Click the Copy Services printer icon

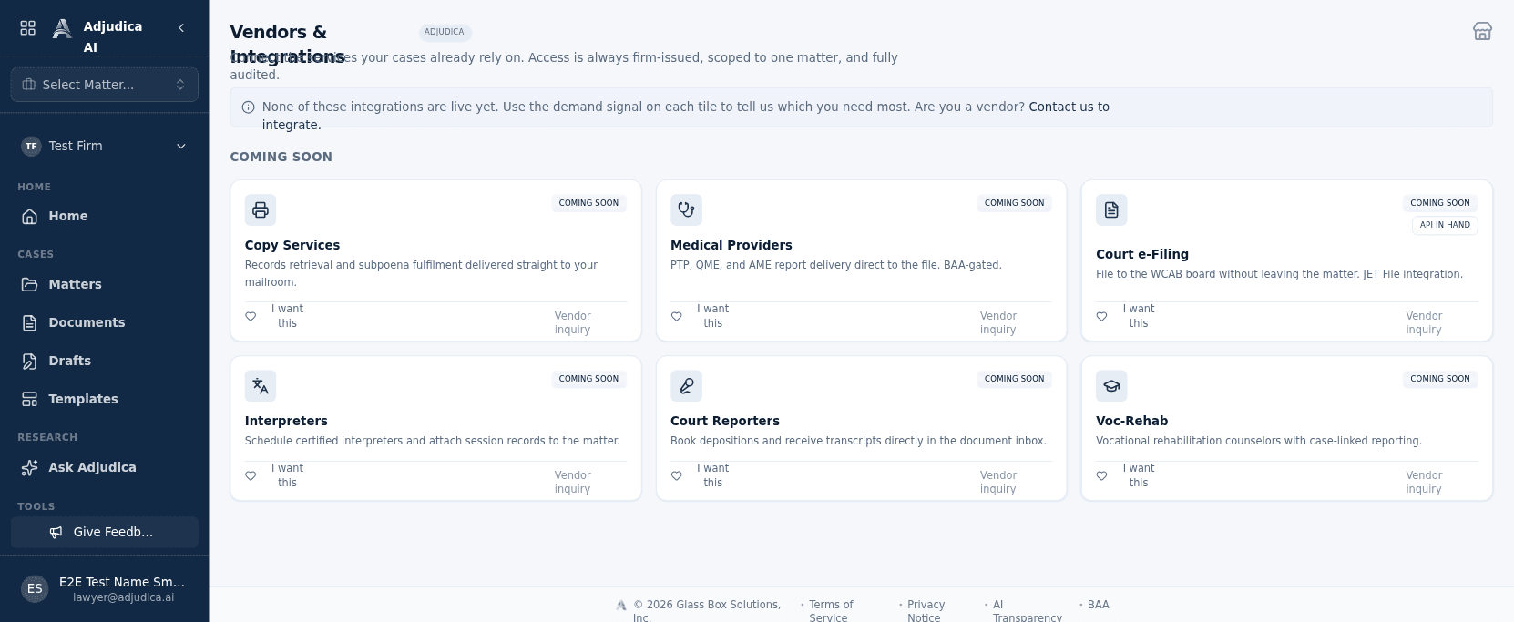[261, 209]
